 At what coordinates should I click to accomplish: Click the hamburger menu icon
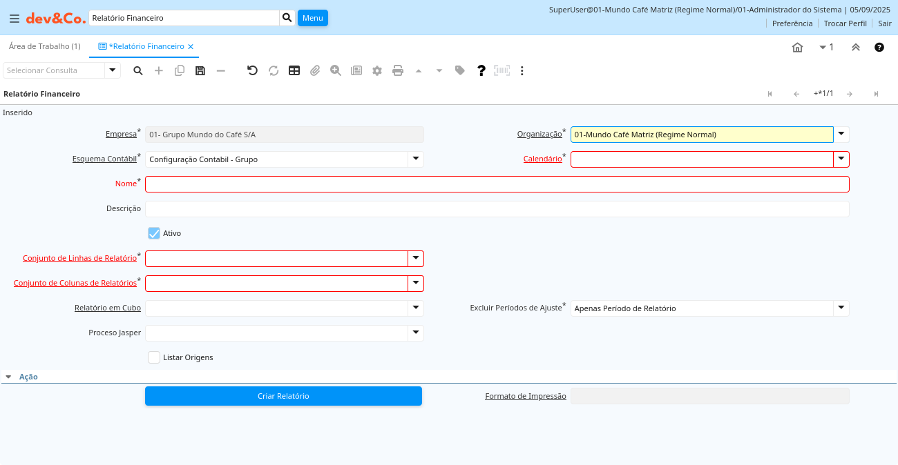[x=14, y=18]
